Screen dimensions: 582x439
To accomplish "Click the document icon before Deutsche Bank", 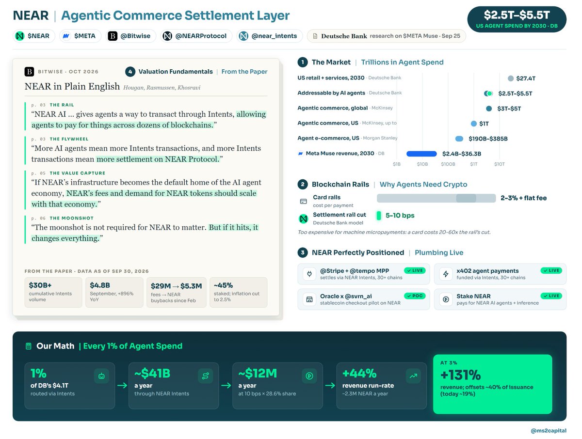I will [315, 36].
